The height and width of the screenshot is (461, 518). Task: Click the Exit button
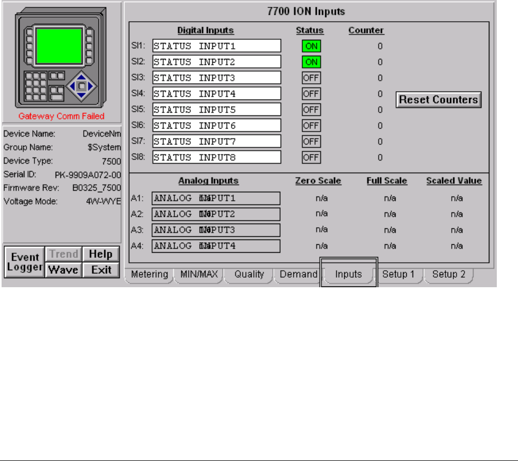pyautogui.click(x=101, y=270)
